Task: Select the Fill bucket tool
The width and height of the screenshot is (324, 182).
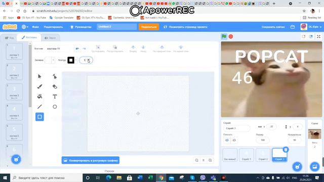Action: 39,97
